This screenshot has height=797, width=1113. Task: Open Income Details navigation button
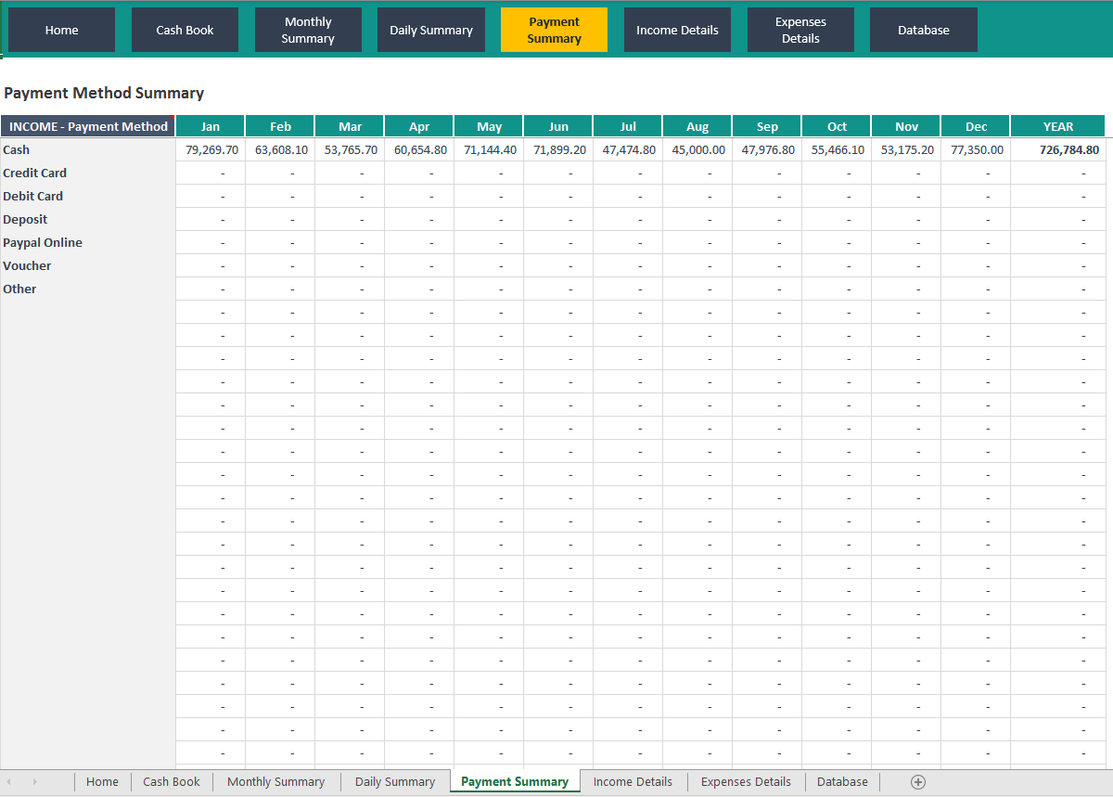[x=677, y=30]
